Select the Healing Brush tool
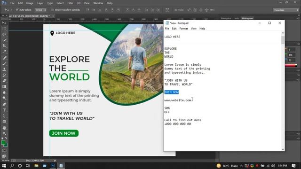This screenshot has height=169, width=301. (4, 58)
